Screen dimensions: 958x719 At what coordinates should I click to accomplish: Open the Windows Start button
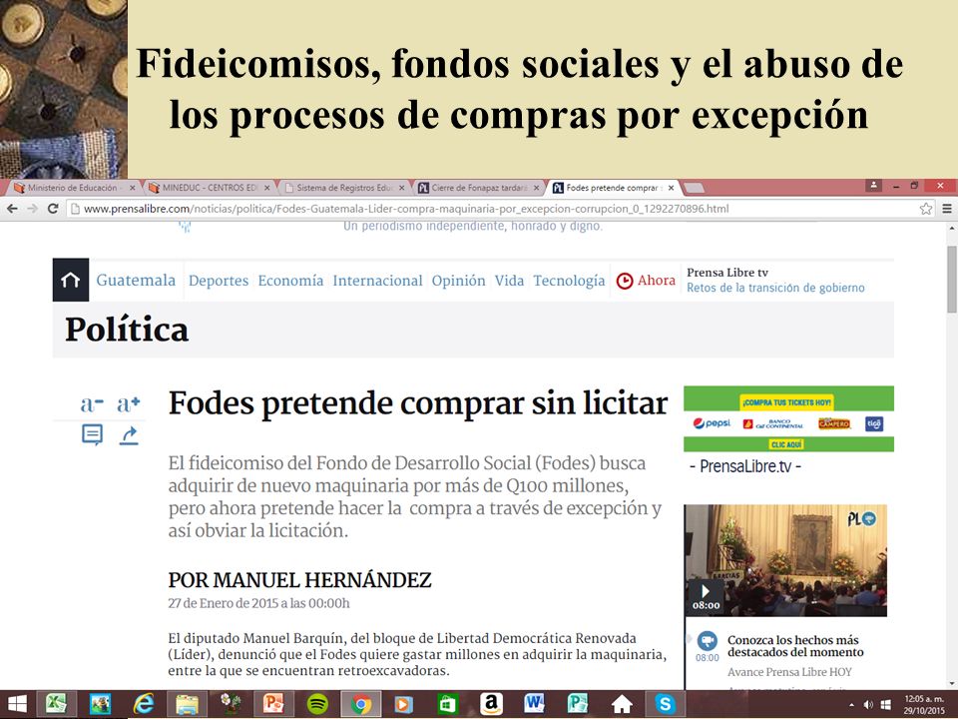pyautogui.click(x=17, y=704)
